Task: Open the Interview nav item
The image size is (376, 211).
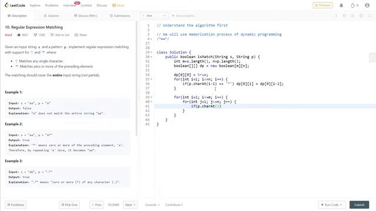Action: tap(69, 5)
